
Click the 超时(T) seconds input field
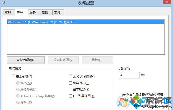[129, 75]
